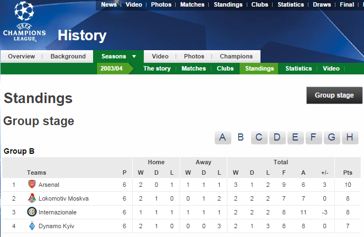
Task: Open the season Video sub-tab
Action: pyautogui.click(x=331, y=68)
